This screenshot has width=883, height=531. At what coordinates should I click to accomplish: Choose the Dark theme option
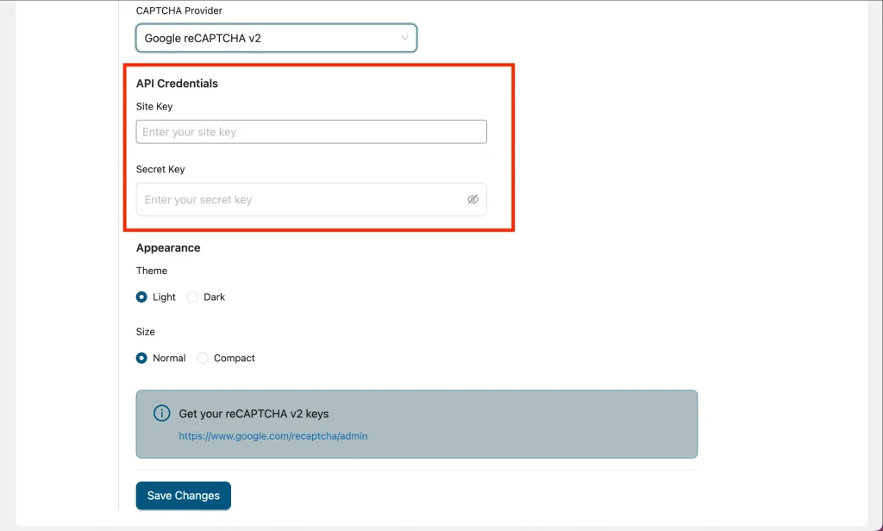193,297
